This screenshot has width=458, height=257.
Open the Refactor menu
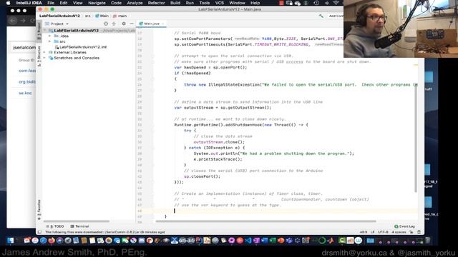156,3
